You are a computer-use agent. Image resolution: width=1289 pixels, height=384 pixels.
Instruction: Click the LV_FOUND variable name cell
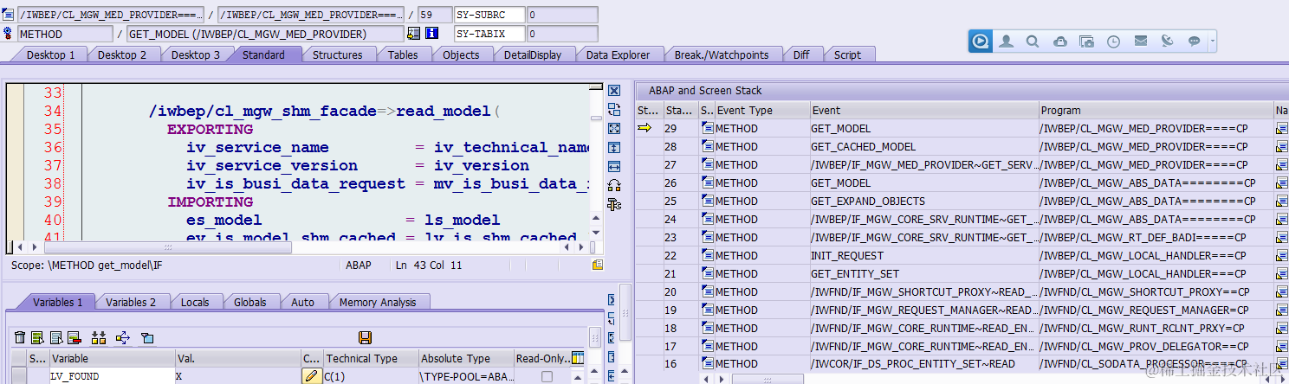click(x=112, y=376)
